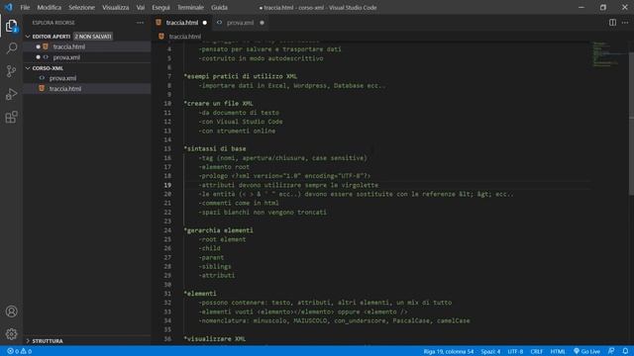
Task: Open the Manage gear icon
Action: coord(11,334)
